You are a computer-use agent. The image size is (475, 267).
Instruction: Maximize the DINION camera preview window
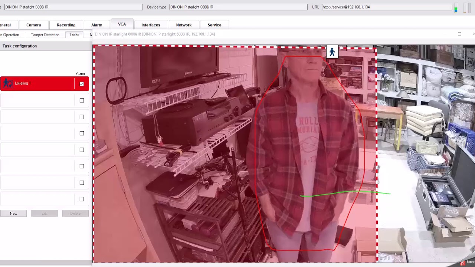459,34
